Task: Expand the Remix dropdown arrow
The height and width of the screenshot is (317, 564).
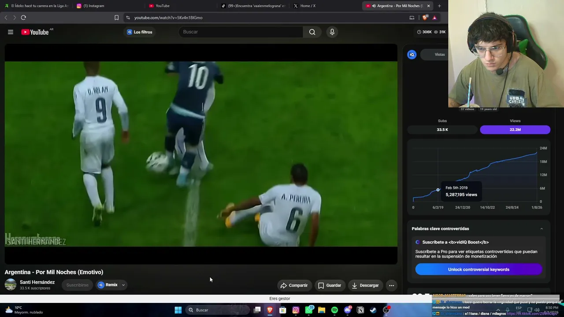Action: tap(123, 285)
